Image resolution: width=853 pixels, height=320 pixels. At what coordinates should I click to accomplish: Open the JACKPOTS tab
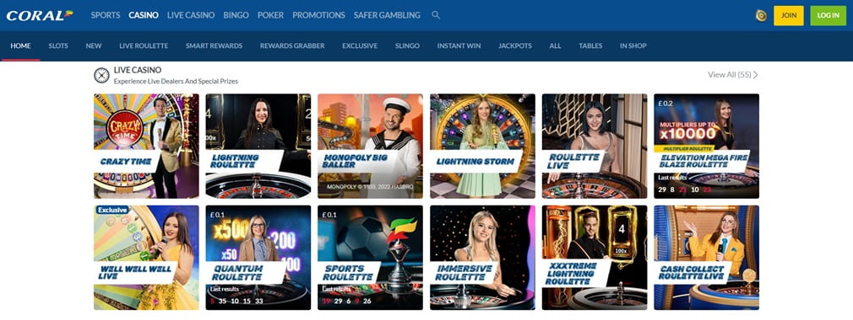(515, 46)
